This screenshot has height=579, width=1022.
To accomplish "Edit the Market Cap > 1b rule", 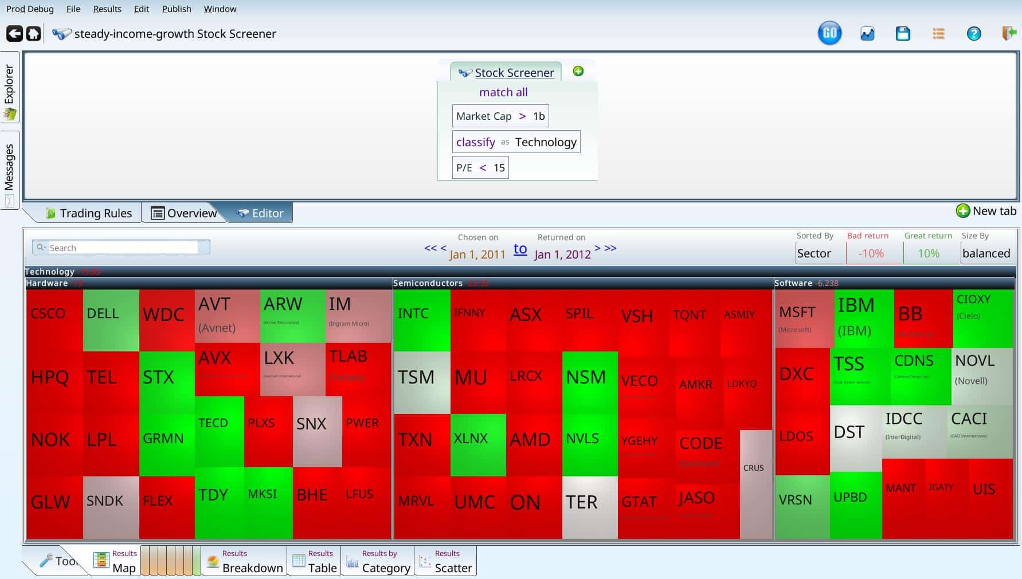I will [500, 116].
